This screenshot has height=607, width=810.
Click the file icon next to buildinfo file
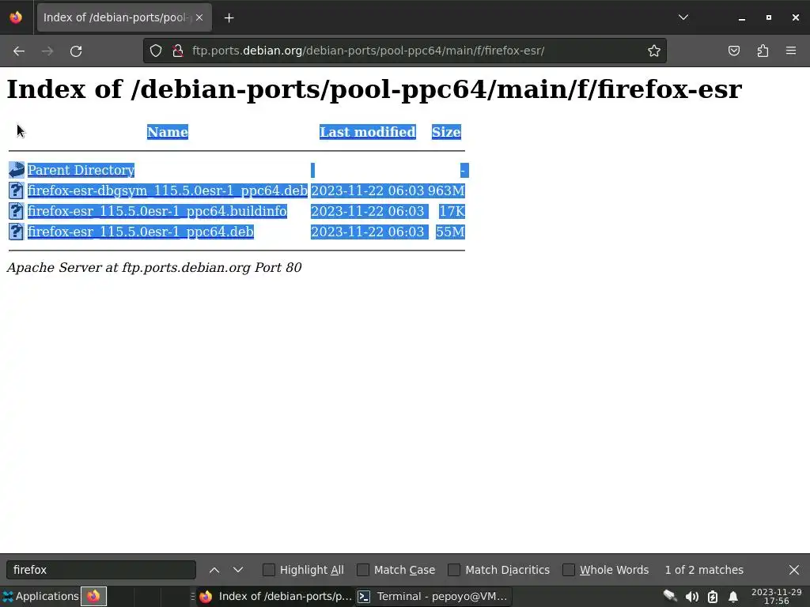coord(16,211)
